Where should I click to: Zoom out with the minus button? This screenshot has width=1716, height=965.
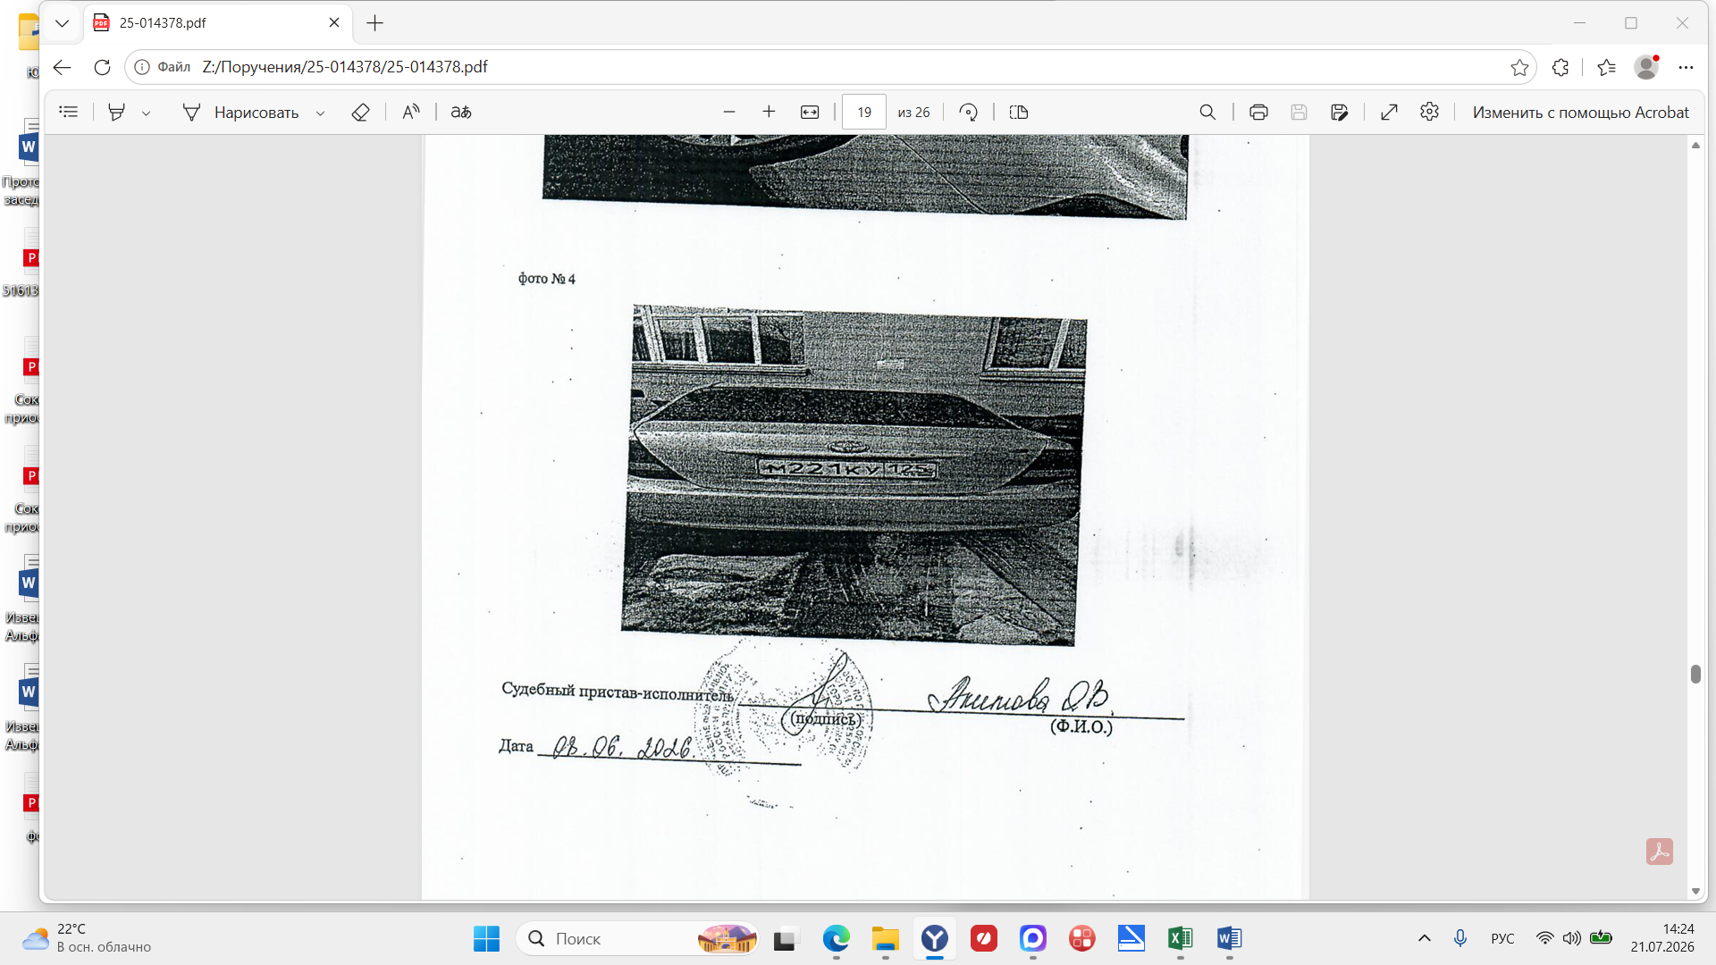coord(729,112)
